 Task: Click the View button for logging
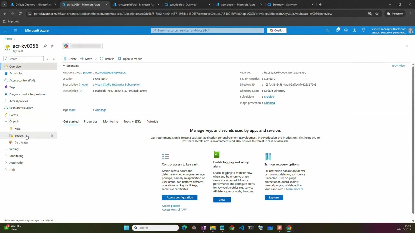[x=222, y=200]
